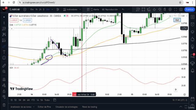The height and width of the screenshot is (110, 196).
Task: Select the 2h timeframe
Action: tap(40, 9)
